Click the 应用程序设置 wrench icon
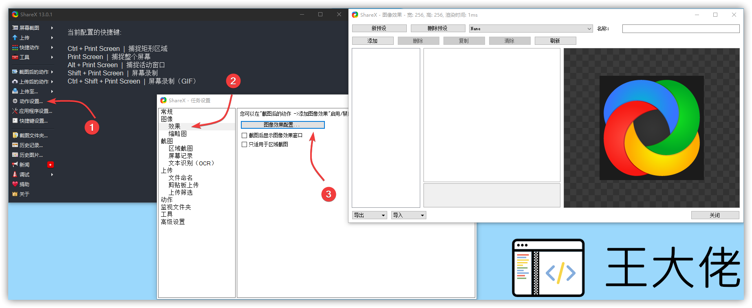The height and width of the screenshot is (308, 752). (x=15, y=111)
